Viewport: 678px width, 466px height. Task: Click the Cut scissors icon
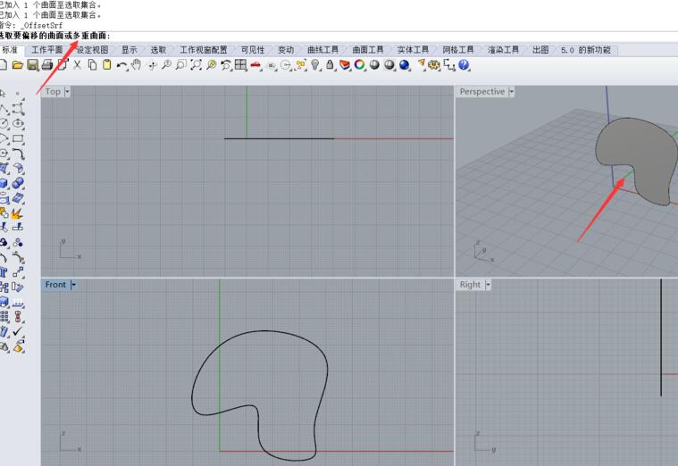(78, 65)
